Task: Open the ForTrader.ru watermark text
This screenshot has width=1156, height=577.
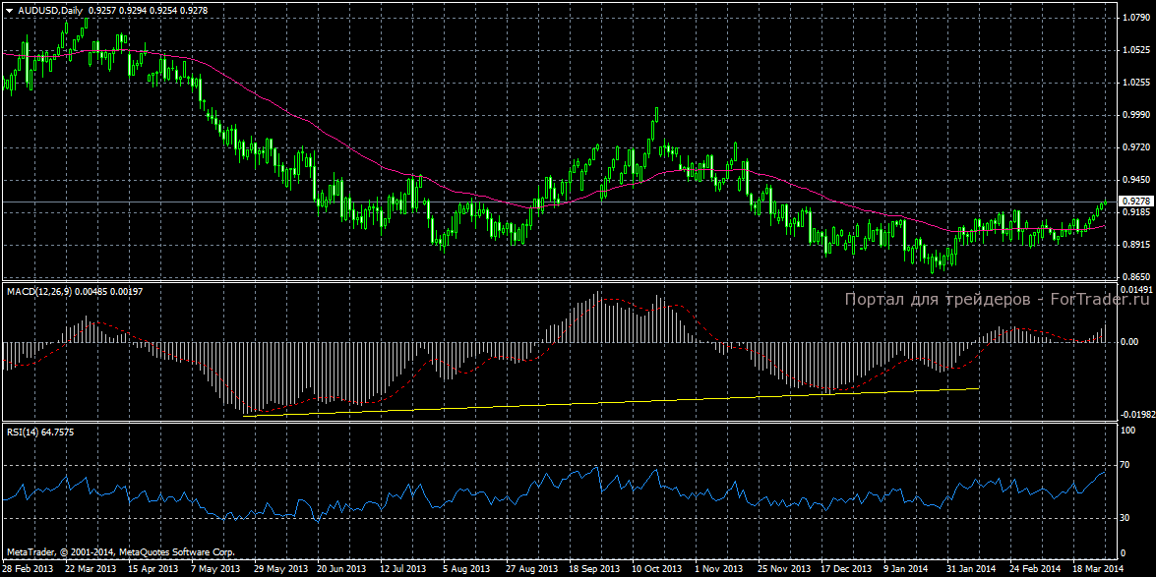Action: click(x=997, y=300)
